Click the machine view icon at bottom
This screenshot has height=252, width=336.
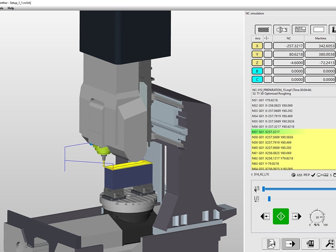point(310,243)
